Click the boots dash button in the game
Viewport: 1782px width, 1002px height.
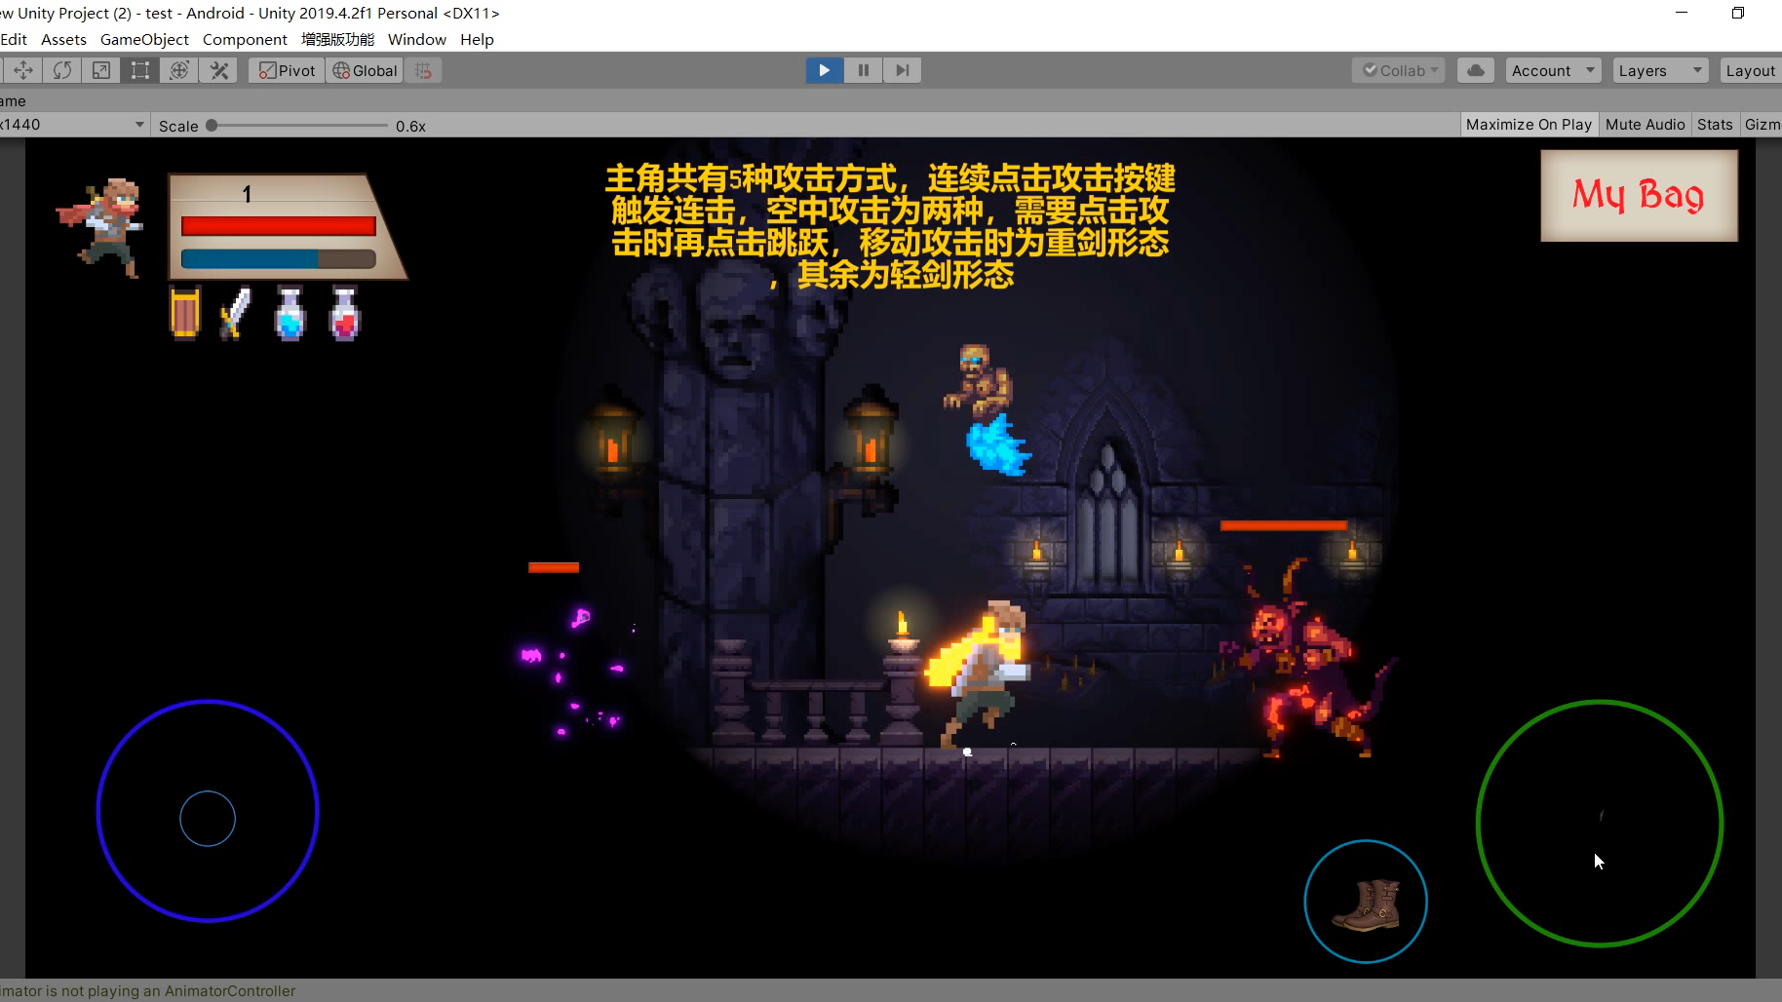pyautogui.click(x=1366, y=900)
